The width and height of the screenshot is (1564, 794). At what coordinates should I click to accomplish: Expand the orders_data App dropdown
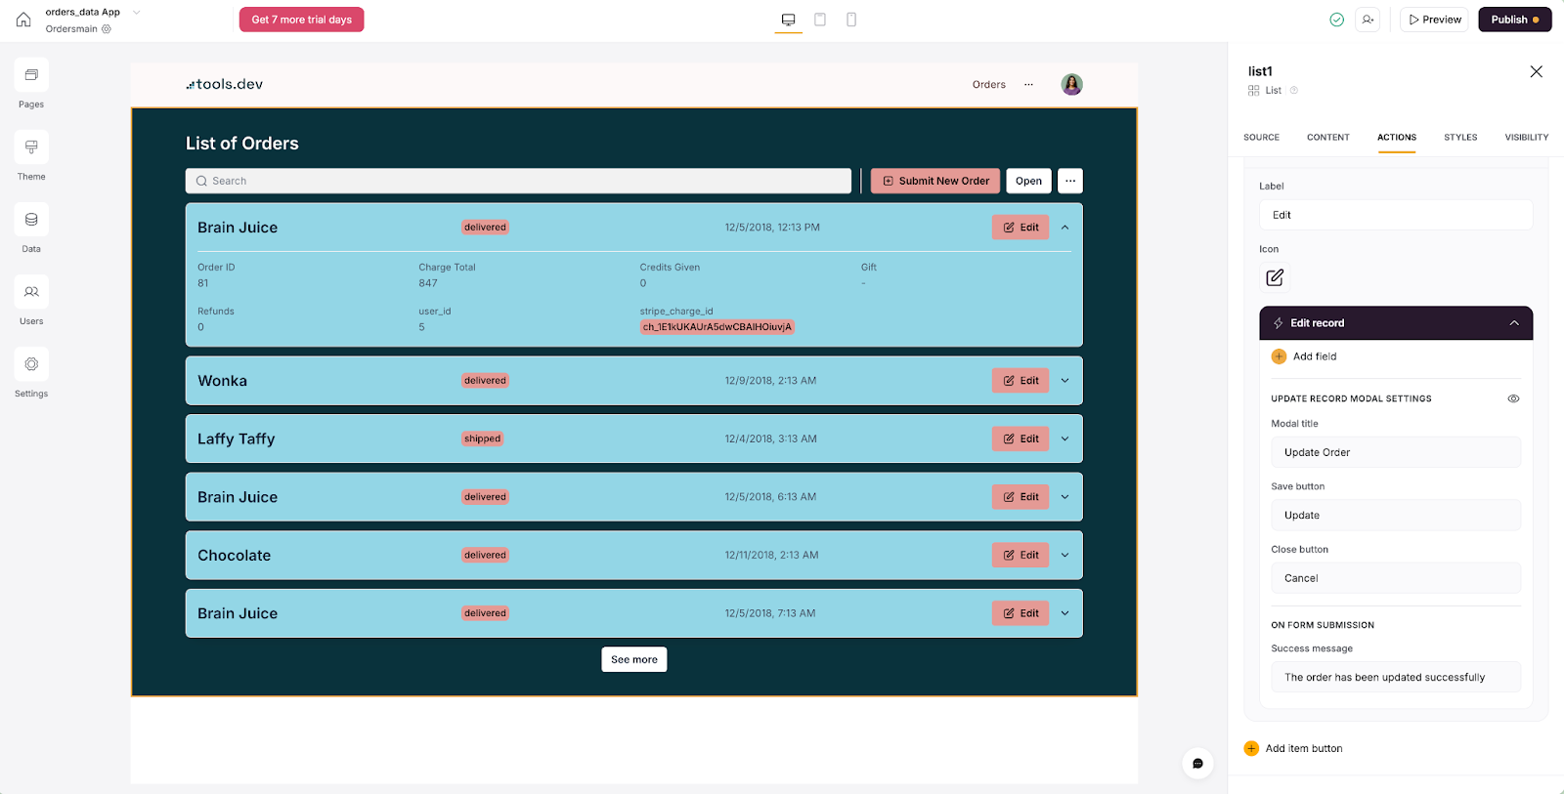[137, 13]
